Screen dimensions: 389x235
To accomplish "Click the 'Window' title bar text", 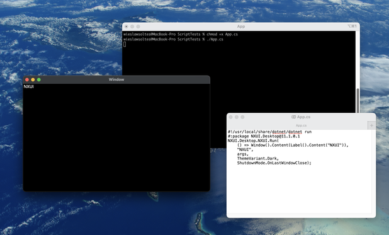I will tap(116, 79).
